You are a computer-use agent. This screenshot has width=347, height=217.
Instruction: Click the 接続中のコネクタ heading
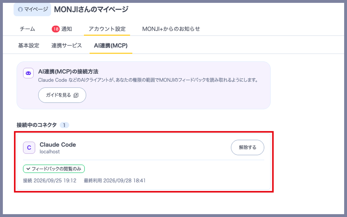coord(37,125)
